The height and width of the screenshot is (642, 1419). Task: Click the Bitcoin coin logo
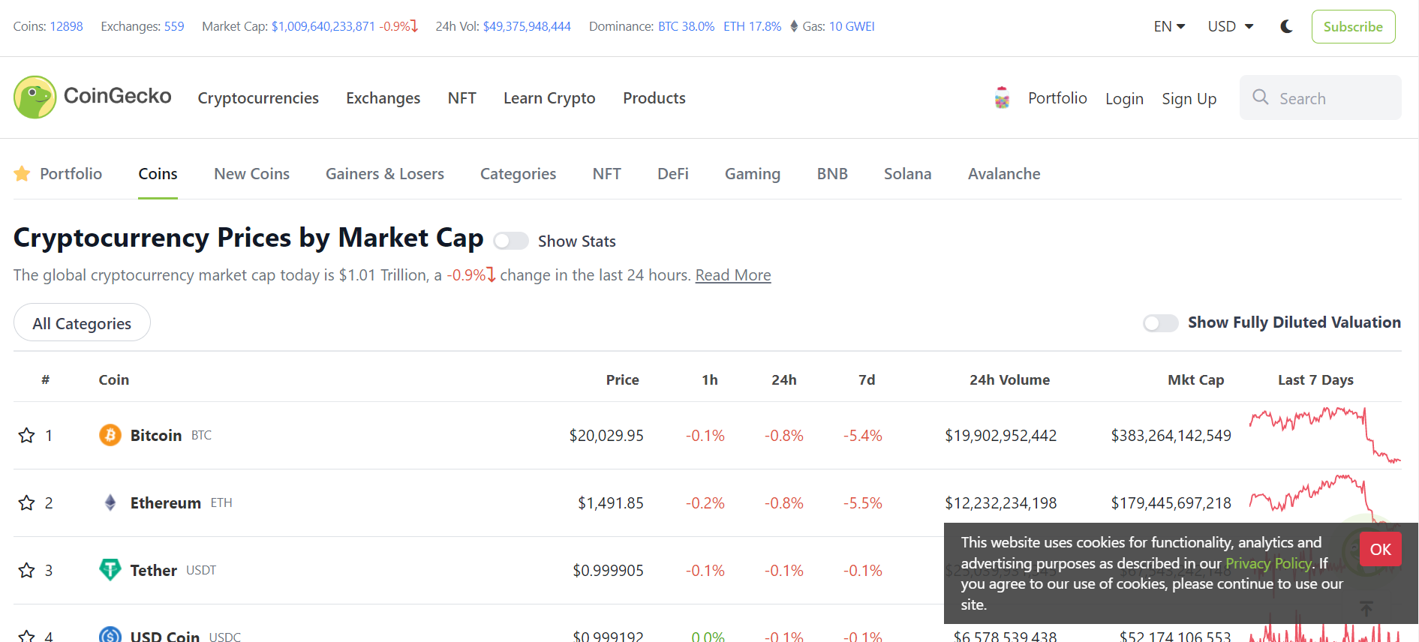[110, 435]
